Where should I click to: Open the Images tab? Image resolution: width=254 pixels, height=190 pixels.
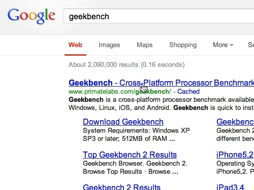(x=109, y=45)
